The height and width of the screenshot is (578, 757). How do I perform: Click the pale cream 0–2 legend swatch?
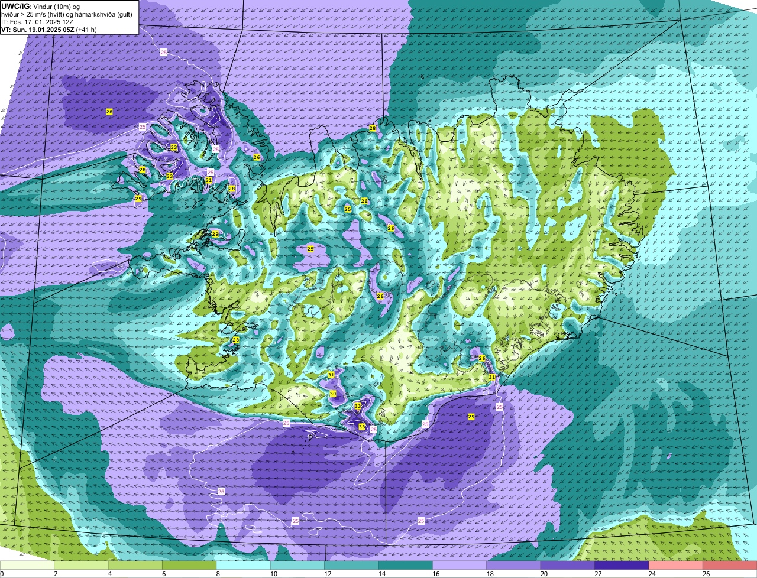27,565
